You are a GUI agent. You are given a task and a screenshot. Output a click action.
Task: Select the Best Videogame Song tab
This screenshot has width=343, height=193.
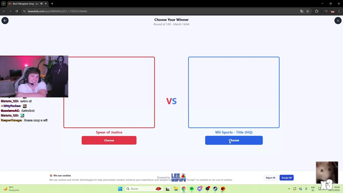28,4
